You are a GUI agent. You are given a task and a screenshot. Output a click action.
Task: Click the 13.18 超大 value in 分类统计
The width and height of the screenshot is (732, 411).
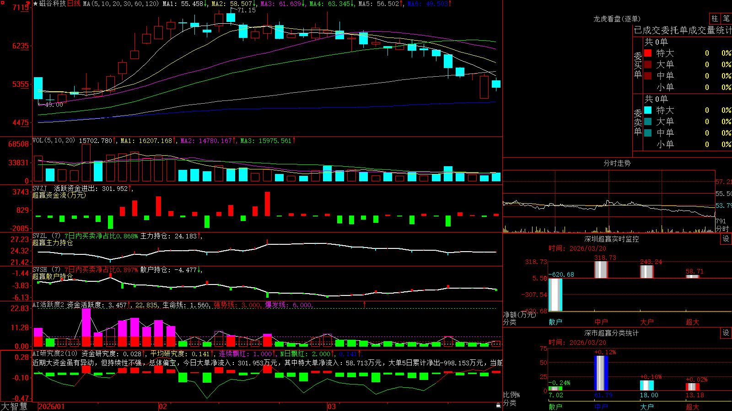pos(694,395)
